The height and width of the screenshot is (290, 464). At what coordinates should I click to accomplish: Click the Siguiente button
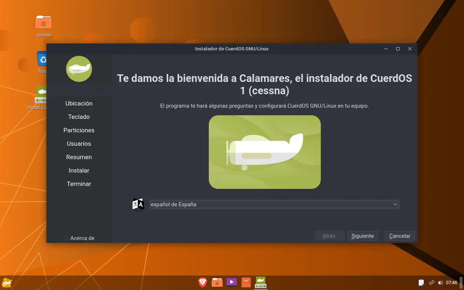pyautogui.click(x=362, y=236)
